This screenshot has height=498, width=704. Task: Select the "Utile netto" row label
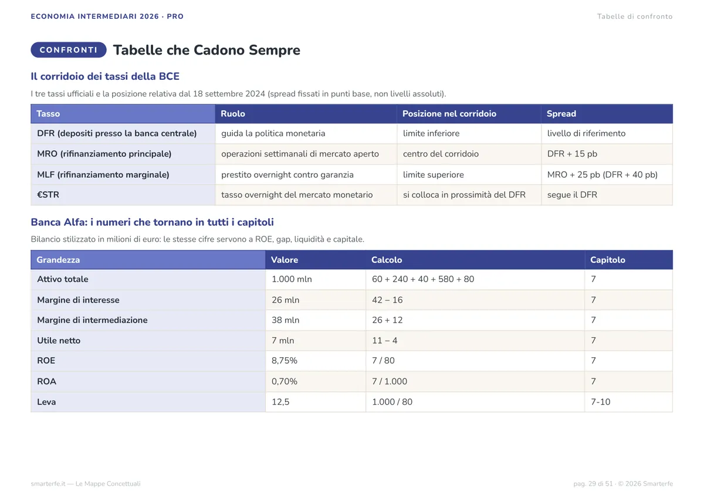pyautogui.click(x=148, y=341)
